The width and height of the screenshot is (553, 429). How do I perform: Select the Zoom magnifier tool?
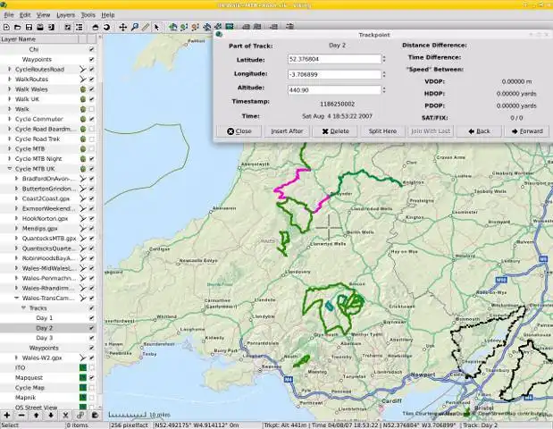(134, 27)
